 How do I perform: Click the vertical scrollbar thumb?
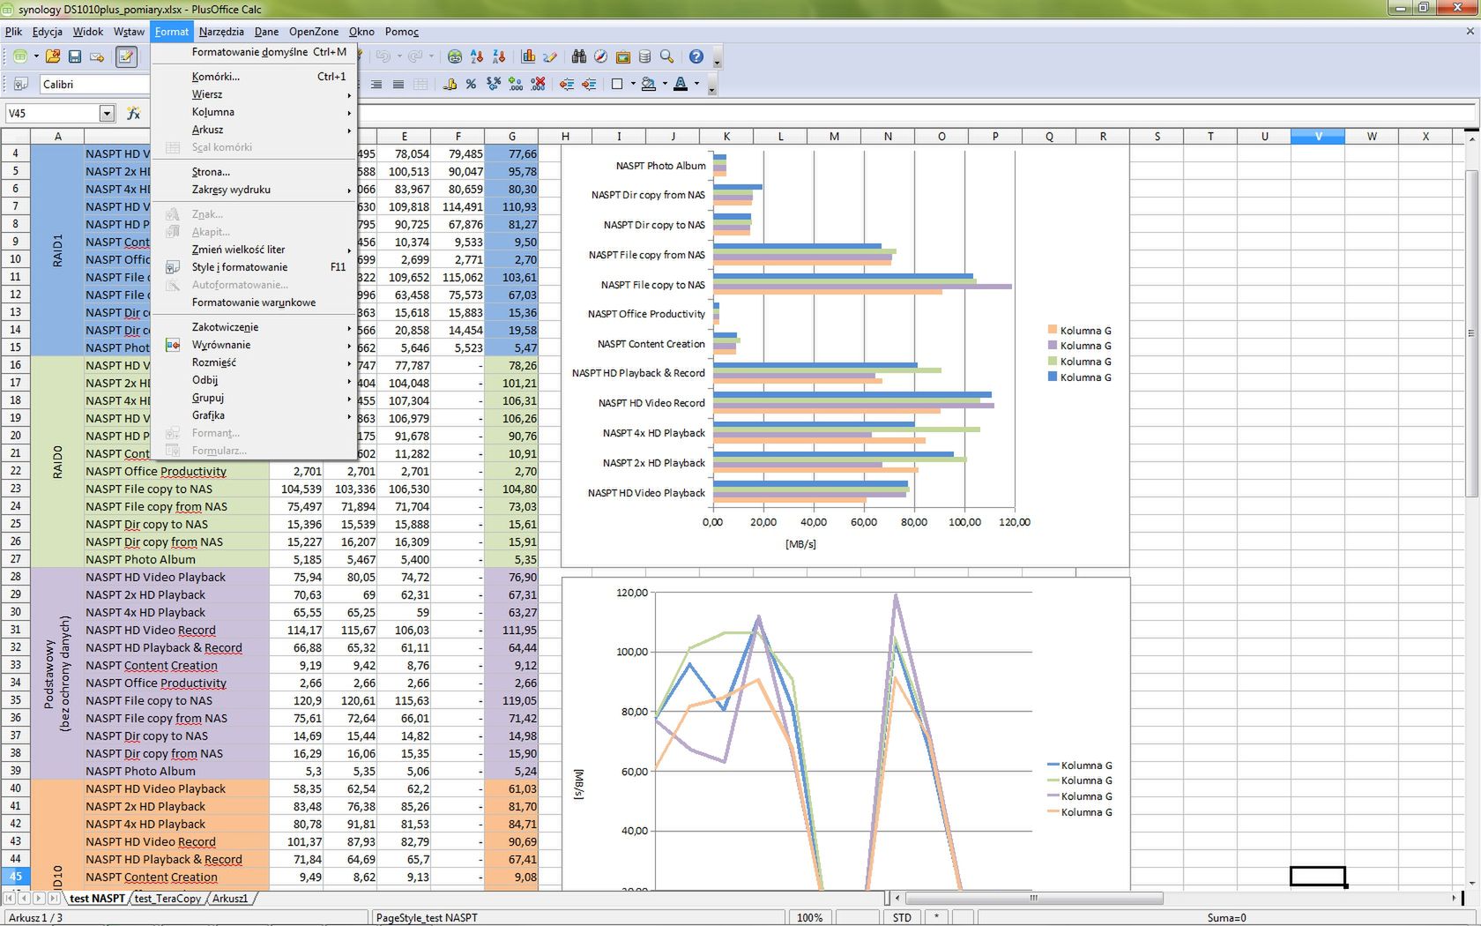[1471, 333]
